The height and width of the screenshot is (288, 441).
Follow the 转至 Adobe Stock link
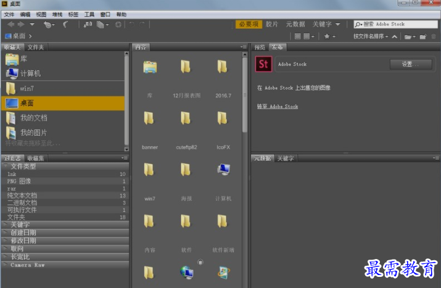(278, 106)
